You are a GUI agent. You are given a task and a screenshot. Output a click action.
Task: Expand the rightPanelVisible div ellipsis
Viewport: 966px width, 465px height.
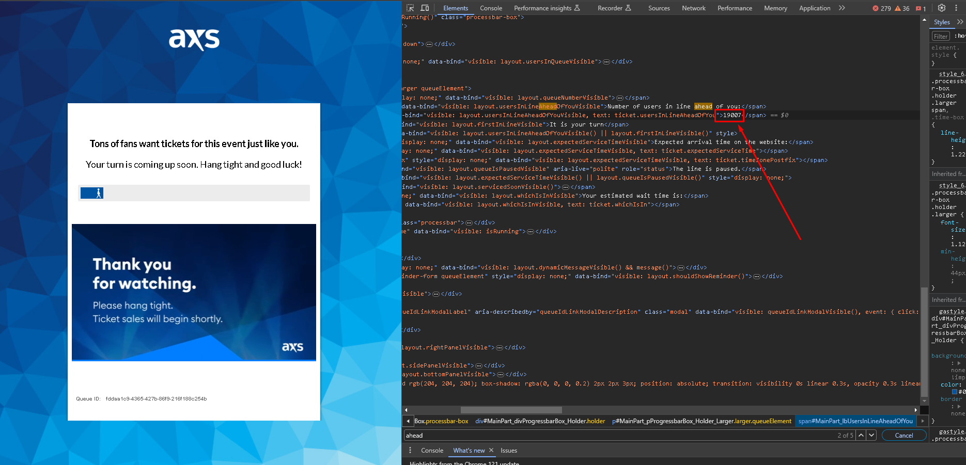tap(500, 348)
